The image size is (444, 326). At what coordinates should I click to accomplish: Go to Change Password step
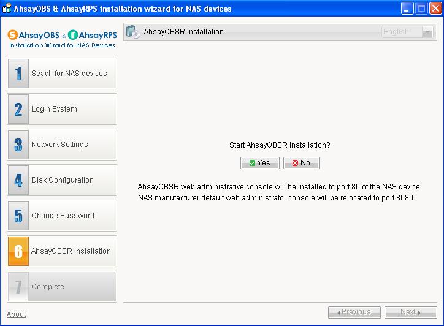[62, 216]
